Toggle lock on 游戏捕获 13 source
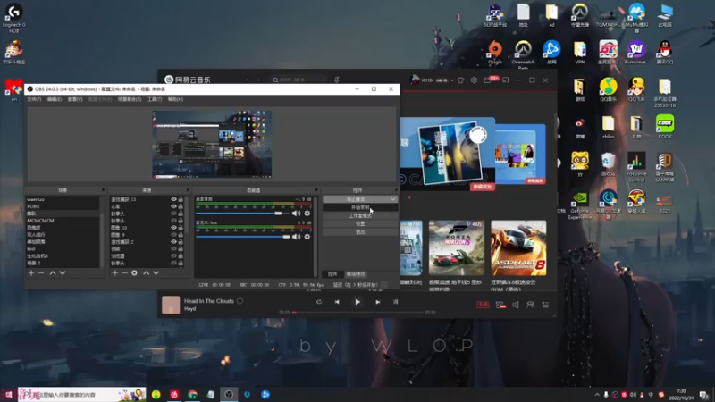The height and width of the screenshot is (402, 715). click(x=181, y=199)
